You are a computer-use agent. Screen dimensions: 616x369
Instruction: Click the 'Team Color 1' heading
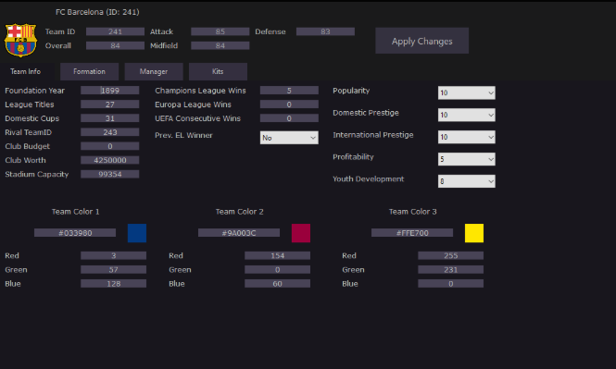pyautogui.click(x=75, y=212)
